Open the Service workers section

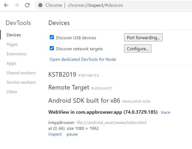[21, 82]
